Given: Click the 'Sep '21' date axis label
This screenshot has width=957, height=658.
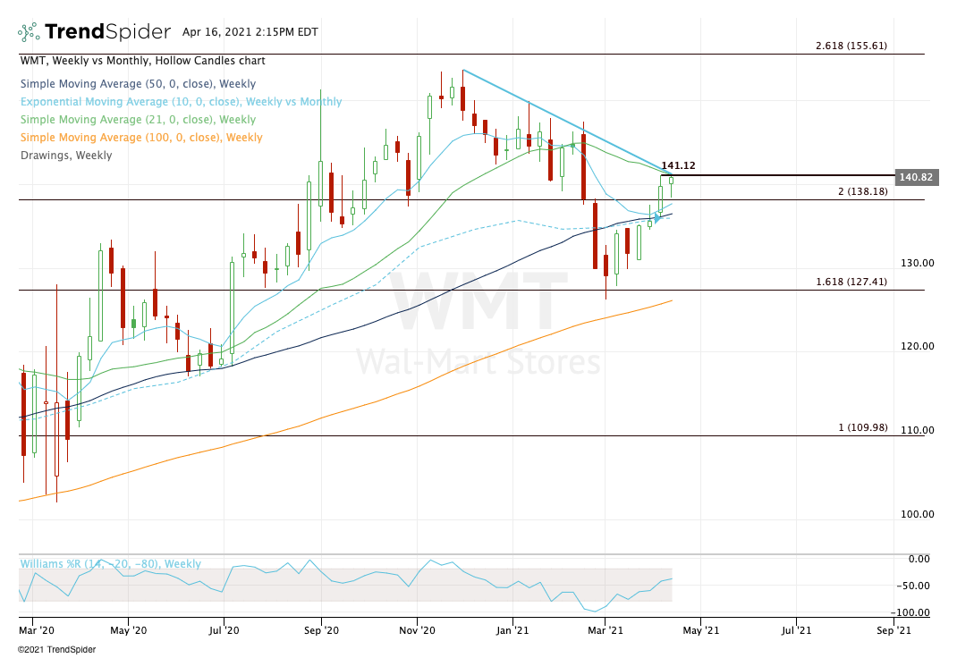Looking at the screenshot, I should [893, 630].
